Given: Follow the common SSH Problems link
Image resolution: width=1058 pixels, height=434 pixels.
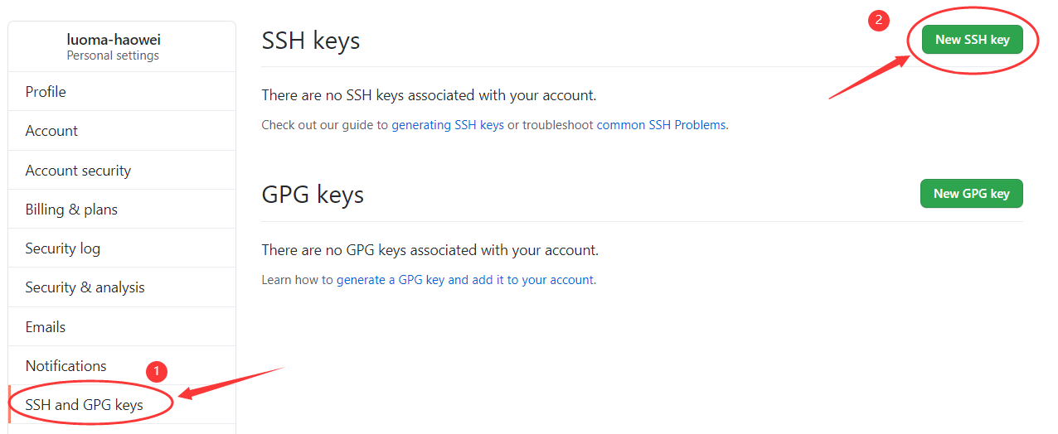Looking at the screenshot, I should [x=661, y=125].
